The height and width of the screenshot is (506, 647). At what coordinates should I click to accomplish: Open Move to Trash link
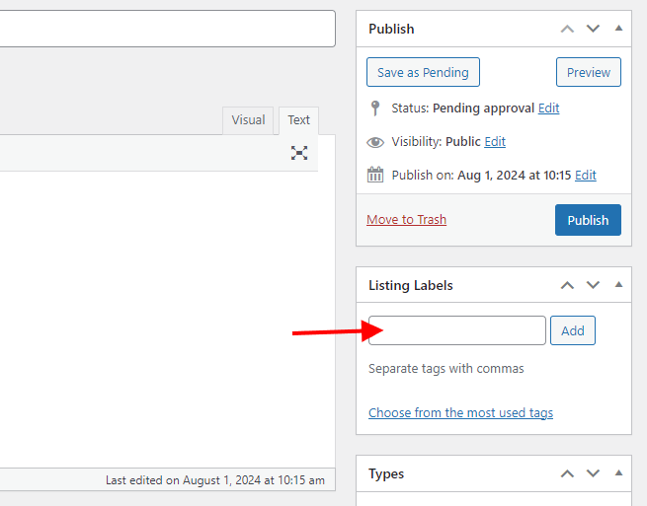(x=406, y=220)
